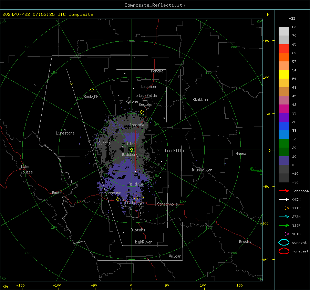Click the Drumheller label
Image resolution: width=310 pixels, height=290 pixels.
tap(202, 170)
